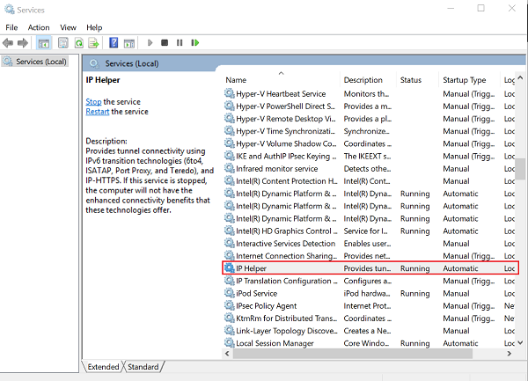
Task: Select the KtmRm for Distributed Trans... row
Action: pyautogui.click(x=369, y=318)
